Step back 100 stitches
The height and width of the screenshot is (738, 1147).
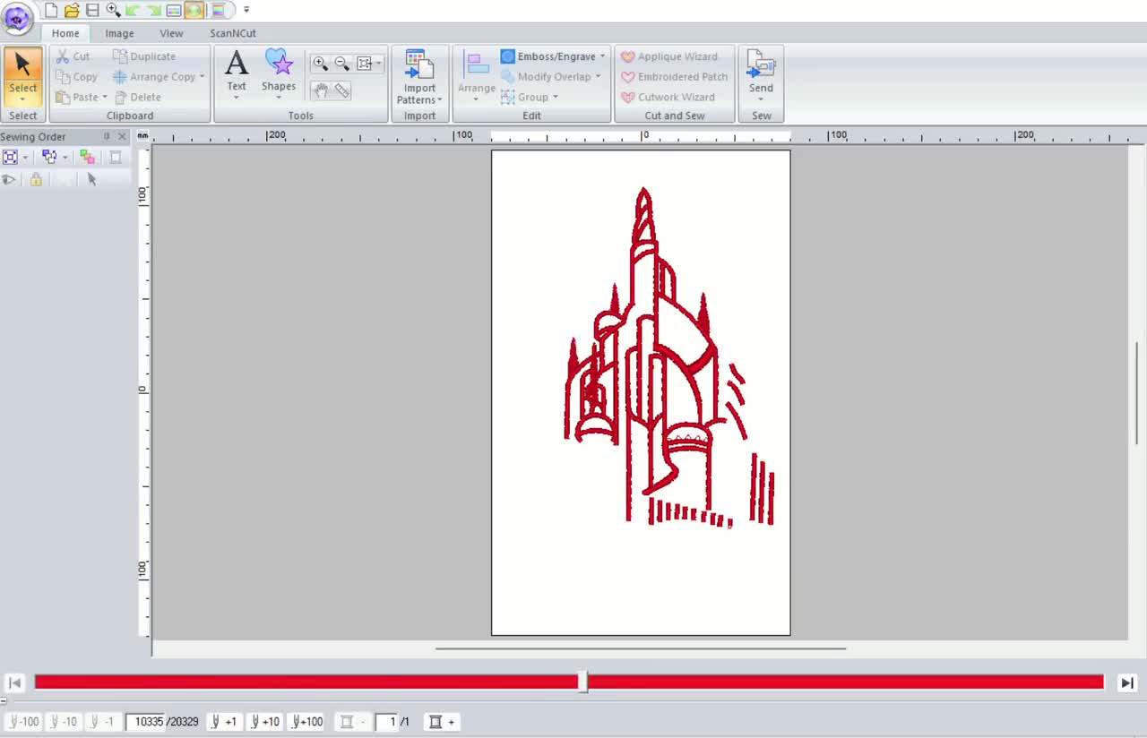click(x=24, y=722)
